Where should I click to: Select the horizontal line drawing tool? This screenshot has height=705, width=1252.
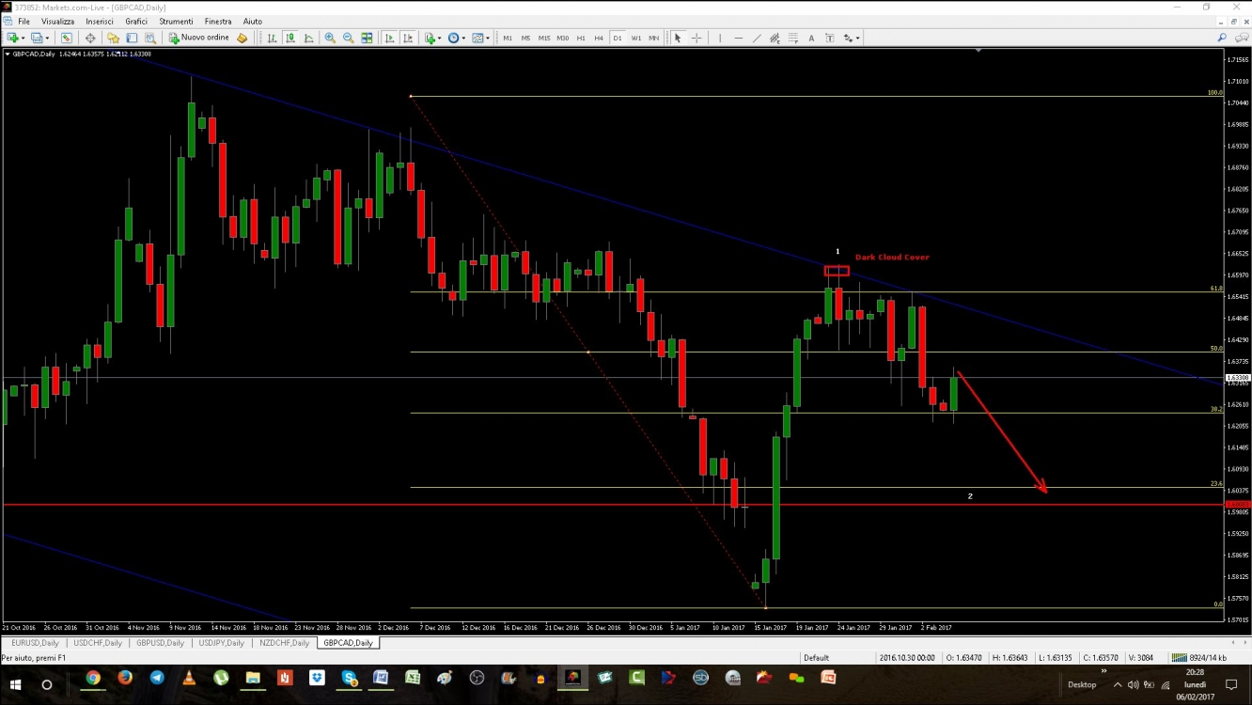coord(738,38)
